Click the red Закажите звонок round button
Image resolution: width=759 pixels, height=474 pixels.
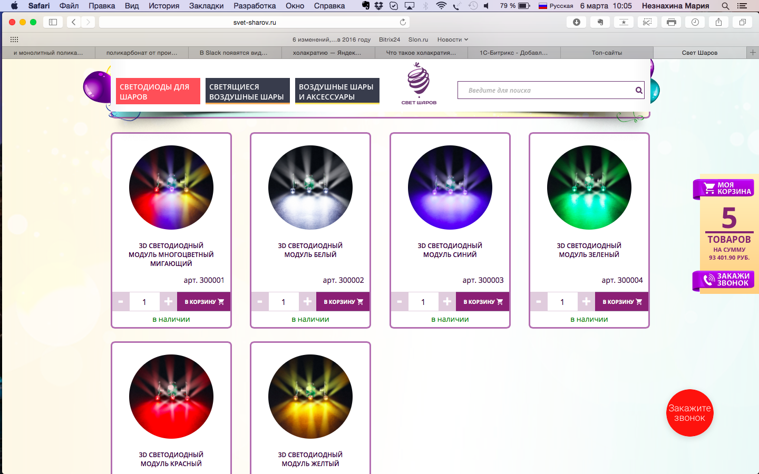pyautogui.click(x=690, y=413)
